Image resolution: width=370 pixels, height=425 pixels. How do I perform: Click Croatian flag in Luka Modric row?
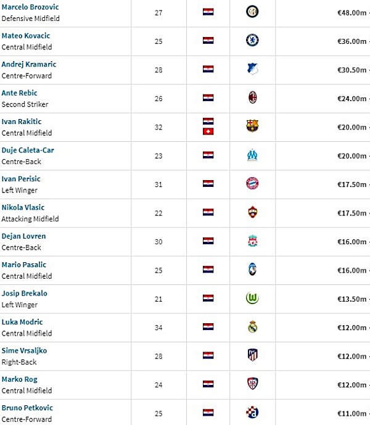point(208,326)
